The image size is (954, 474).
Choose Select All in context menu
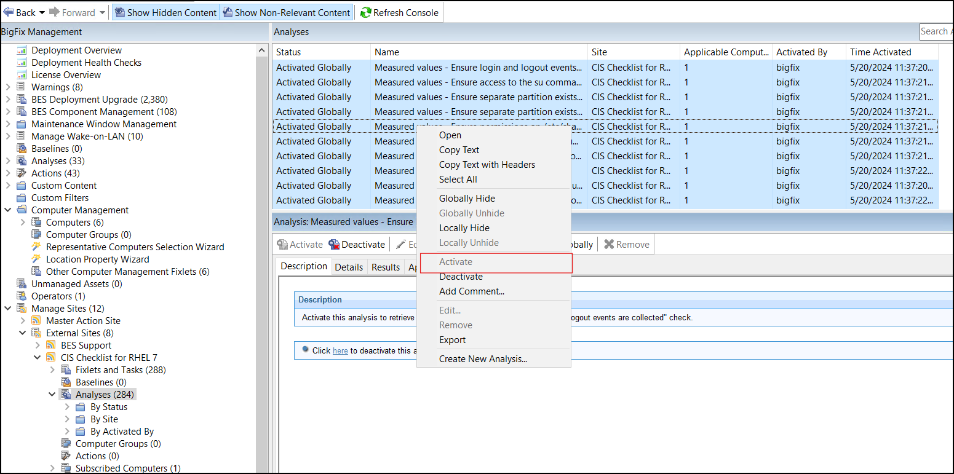click(494, 180)
